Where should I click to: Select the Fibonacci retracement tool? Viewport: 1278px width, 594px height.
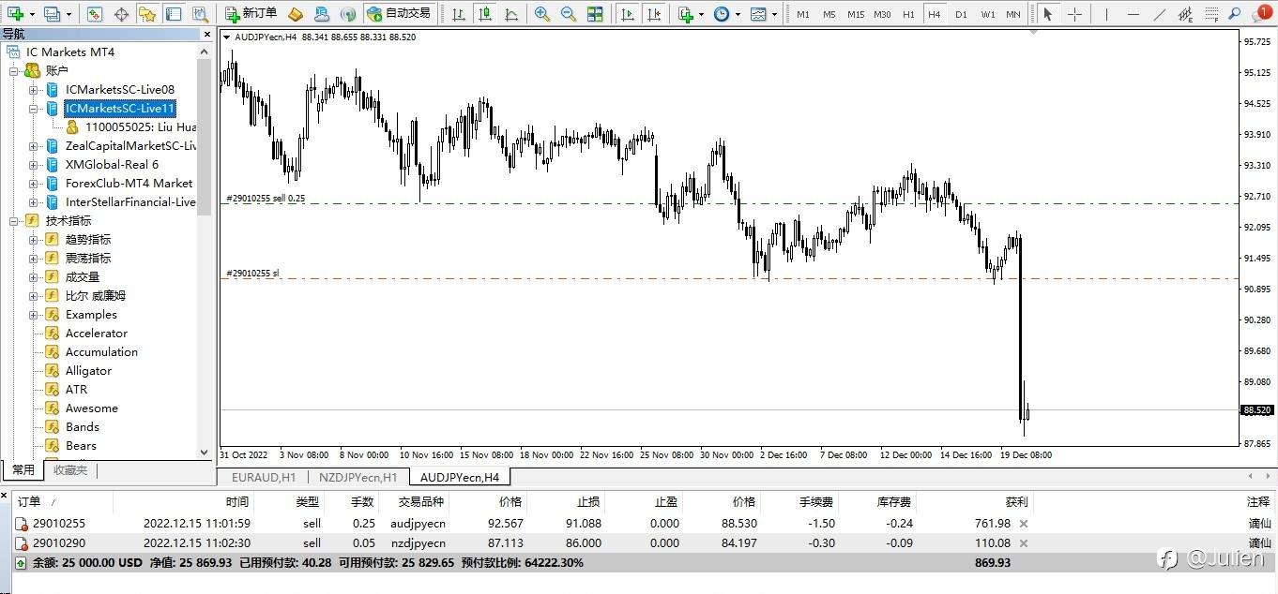pos(1213,14)
